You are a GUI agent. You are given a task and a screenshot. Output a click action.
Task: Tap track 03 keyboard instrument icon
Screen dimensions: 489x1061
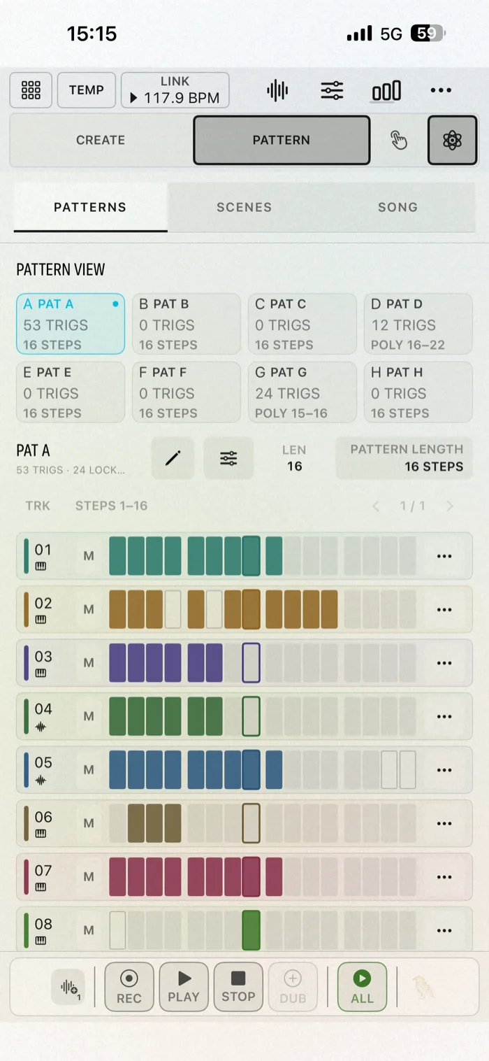tap(41, 673)
